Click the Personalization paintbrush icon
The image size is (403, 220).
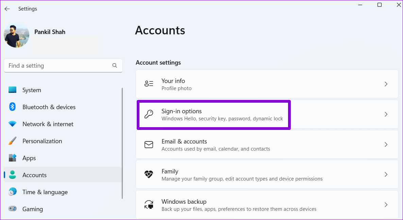[x=12, y=141]
